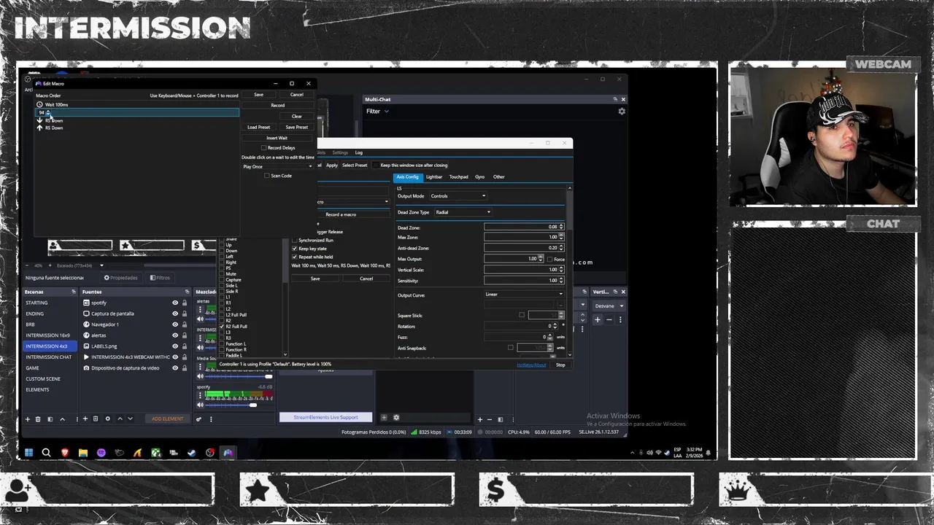Adjust the Sensitivity value stepper
The image size is (934, 525).
[x=562, y=280]
